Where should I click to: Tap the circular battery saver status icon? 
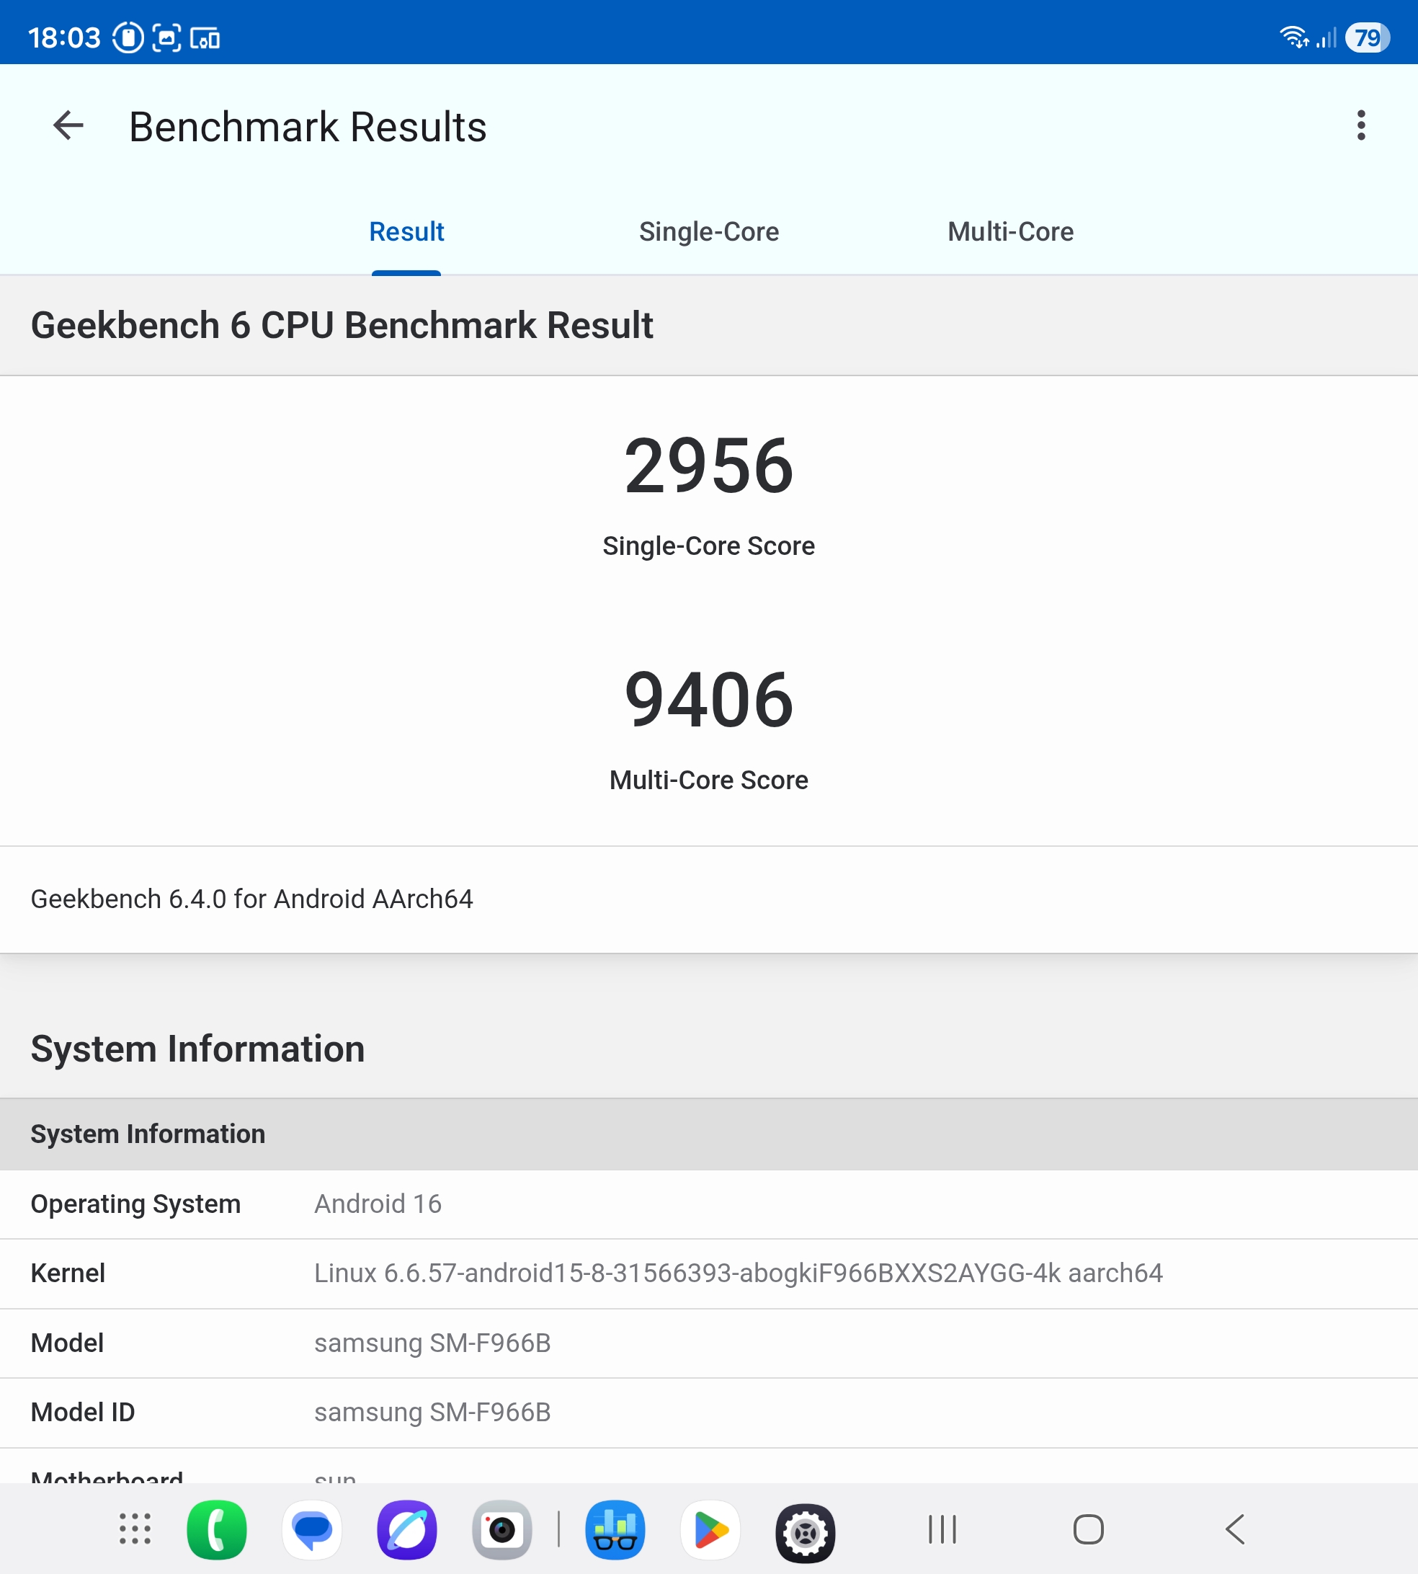click(128, 37)
